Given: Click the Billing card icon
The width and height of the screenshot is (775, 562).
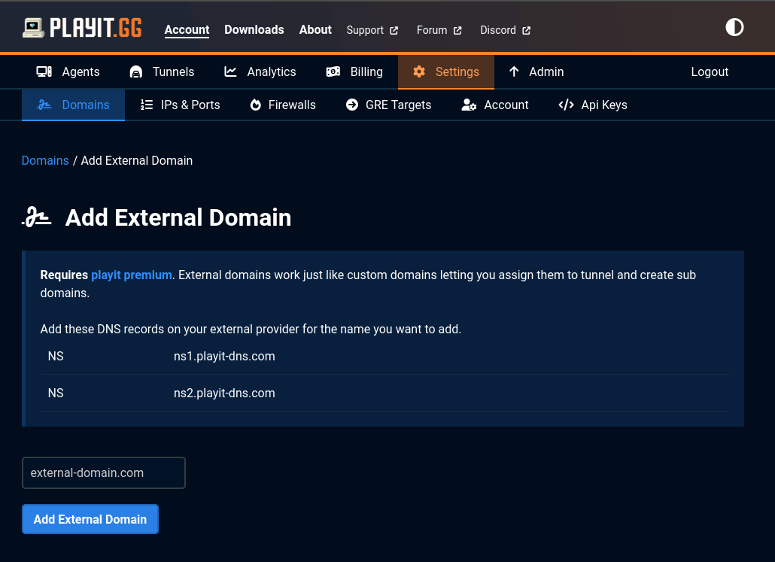Looking at the screenshot, I should (333, 71).
